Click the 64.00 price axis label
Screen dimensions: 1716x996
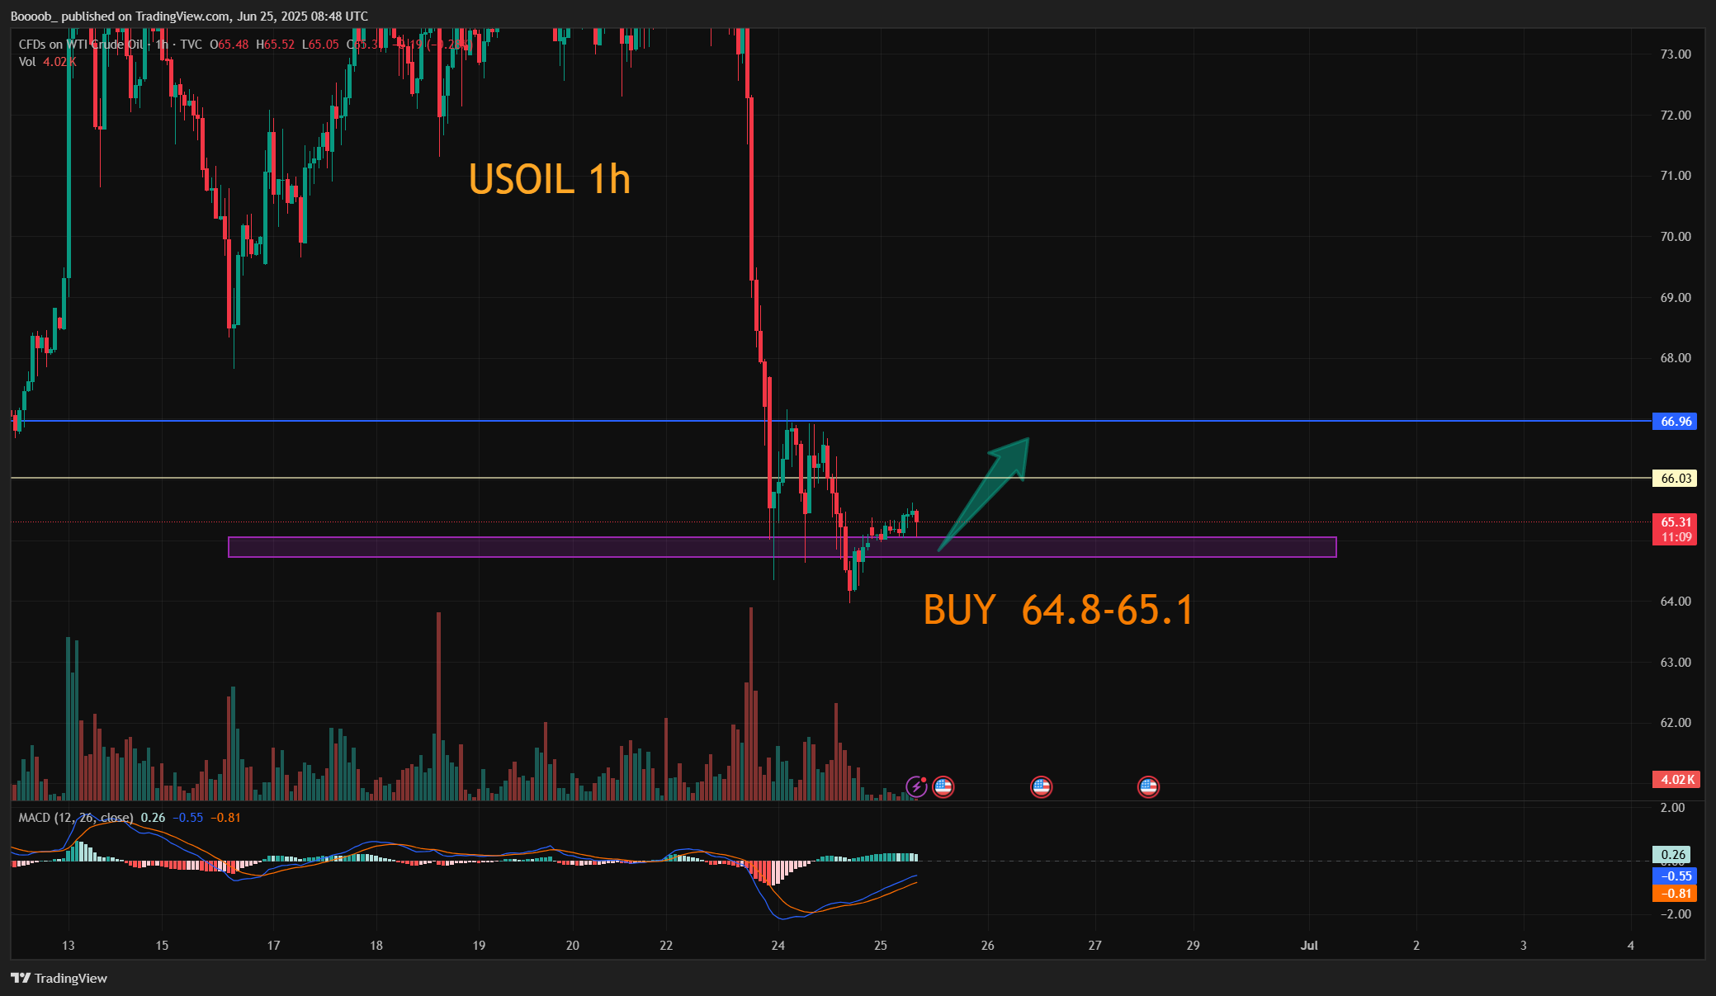click(1676, 602)
